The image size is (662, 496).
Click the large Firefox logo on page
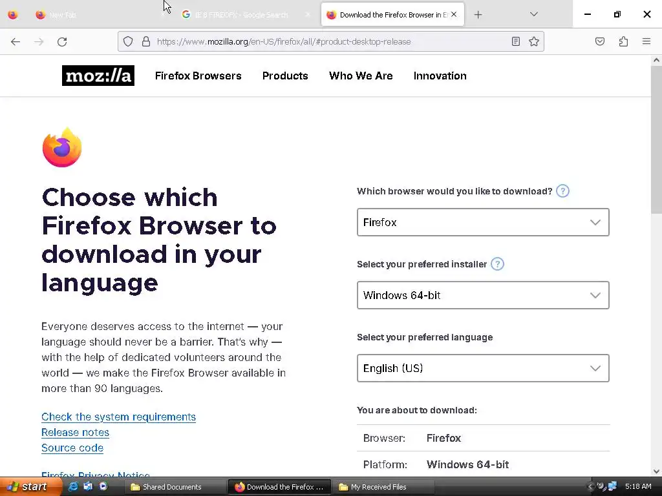coord(62,147)
